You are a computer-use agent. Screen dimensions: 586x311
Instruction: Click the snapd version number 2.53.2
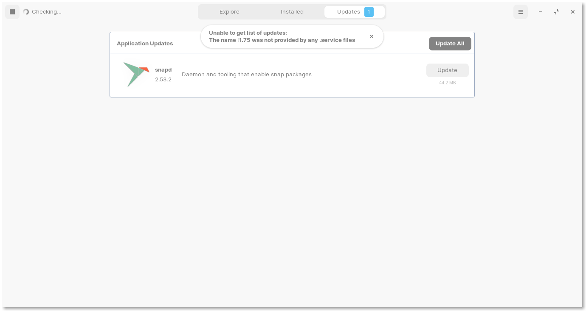coord(163,80)
